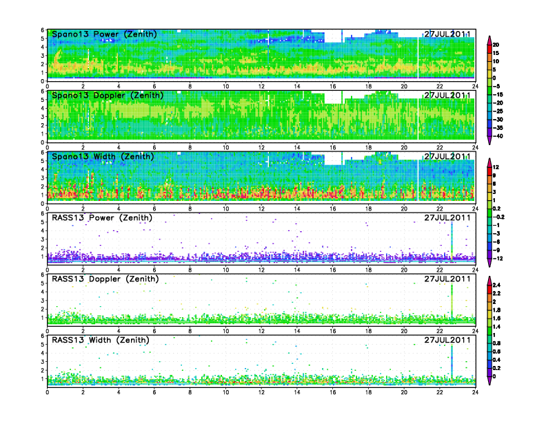Click the "-12" label on the middle colorbar
The width and height of the screenshot is (546, 421).
pos(498,259)
